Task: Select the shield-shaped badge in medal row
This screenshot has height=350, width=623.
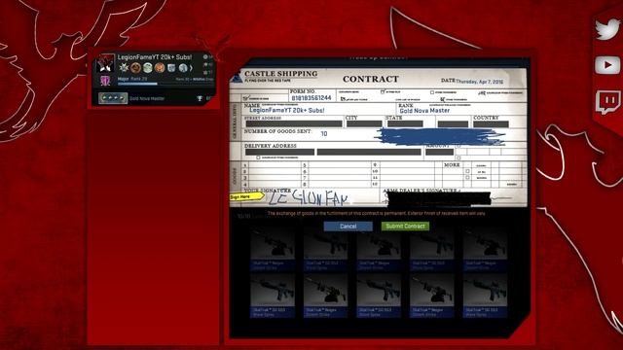Action: pyautogui.click(x=171, y=68)
